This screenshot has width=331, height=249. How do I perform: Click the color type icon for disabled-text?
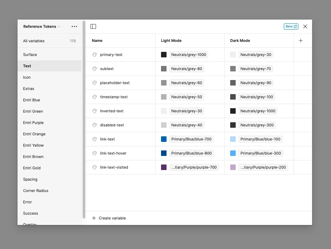[95, 125]
